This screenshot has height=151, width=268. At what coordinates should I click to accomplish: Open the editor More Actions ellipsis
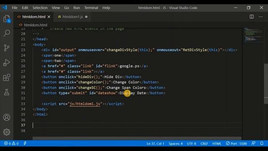[260, 17]
